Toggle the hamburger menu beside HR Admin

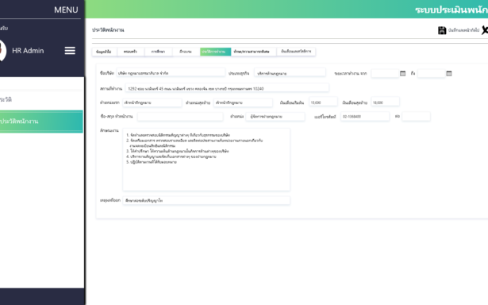click(x=70, y=51)
